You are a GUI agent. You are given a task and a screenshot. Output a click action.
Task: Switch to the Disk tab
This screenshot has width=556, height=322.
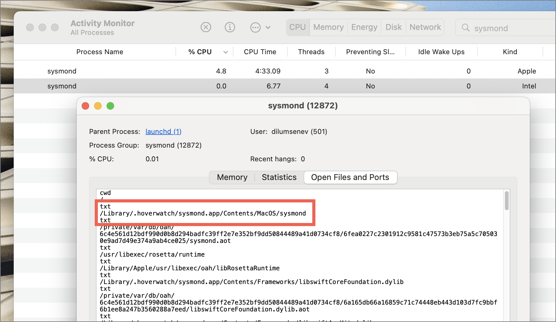[394, 27]
